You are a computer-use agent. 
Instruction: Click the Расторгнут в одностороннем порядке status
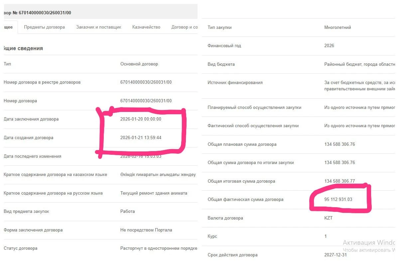pyautogui.click(x=159, y=248)
